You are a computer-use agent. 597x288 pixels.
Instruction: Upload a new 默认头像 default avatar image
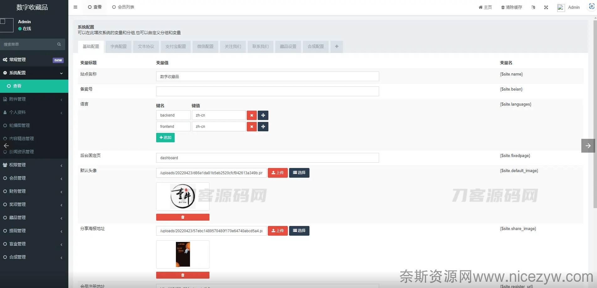(277, 173)
